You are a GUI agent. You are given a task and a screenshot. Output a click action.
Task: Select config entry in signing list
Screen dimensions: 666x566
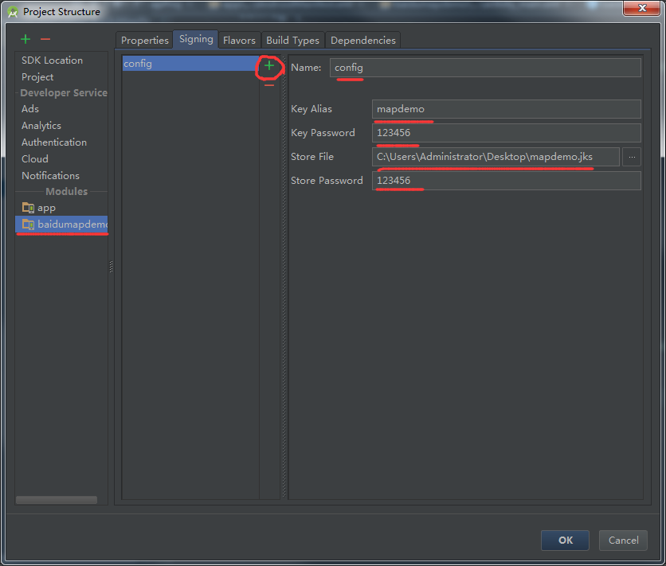[190, 64]
